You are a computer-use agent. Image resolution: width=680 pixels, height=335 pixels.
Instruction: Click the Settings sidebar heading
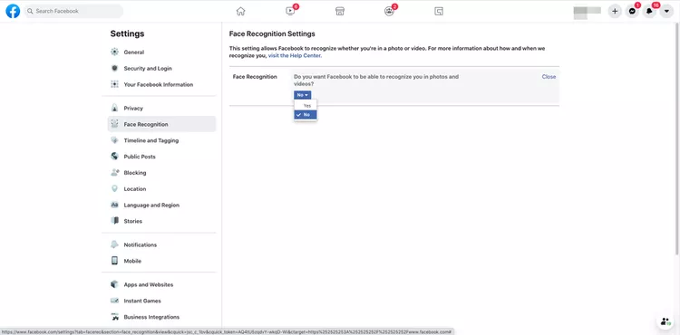(x=127, y=33)
